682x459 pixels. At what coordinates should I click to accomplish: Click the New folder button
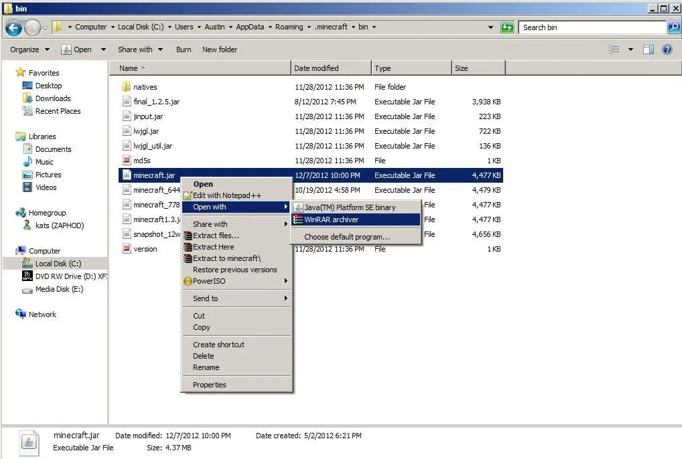[x=220, y=50]
